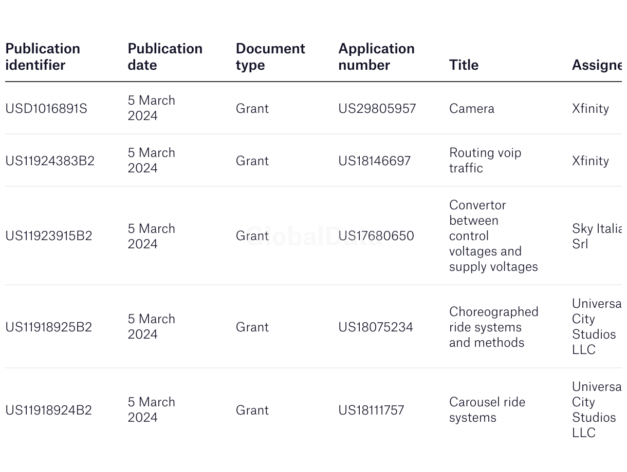Click application number US29805957
Viewport: 627px width, 472px height.
(377, 108)
